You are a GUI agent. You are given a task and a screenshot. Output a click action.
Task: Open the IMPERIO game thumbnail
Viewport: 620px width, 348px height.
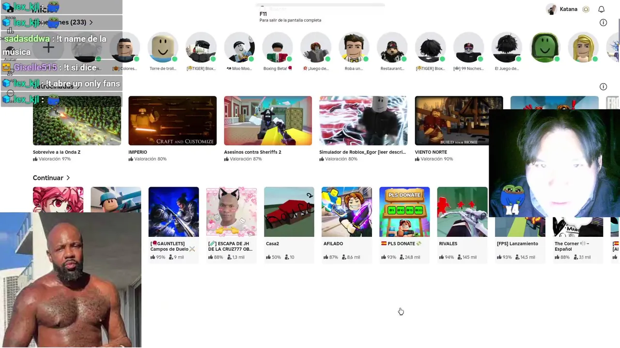coord(172,120)
